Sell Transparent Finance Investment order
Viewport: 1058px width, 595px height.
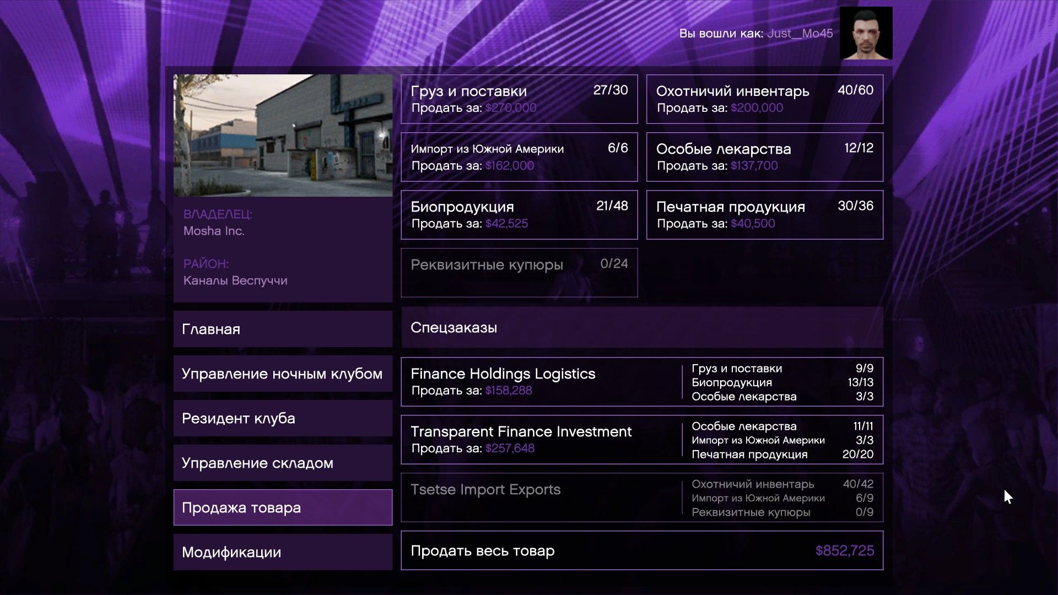[x=642, y=440]
